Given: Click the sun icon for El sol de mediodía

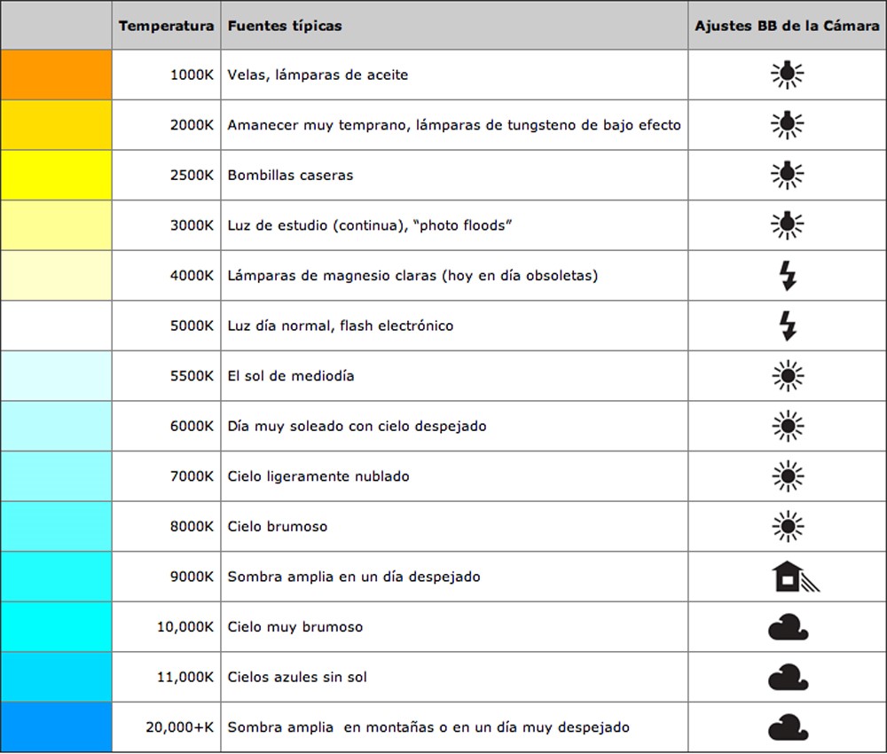Looking at the screenshot, I should (788, 375).
